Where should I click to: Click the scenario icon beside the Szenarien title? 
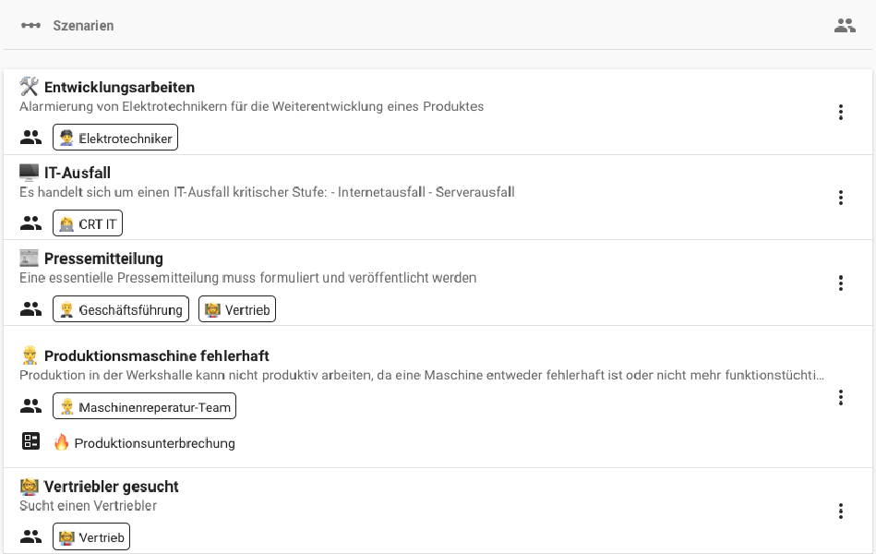point(29,26)
